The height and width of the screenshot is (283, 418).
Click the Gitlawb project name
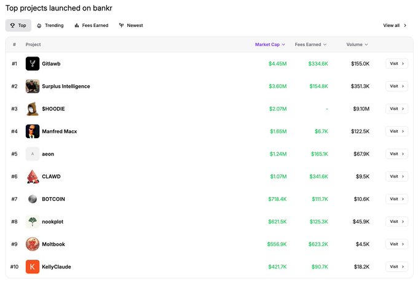click(51, 64)
